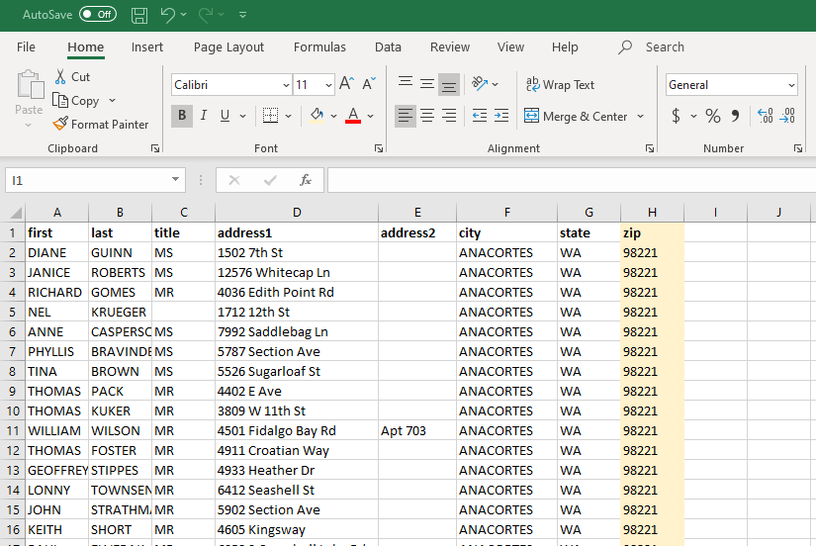Select Align Left icon
This screenshot has height=546, width=816.
[406, 116]
